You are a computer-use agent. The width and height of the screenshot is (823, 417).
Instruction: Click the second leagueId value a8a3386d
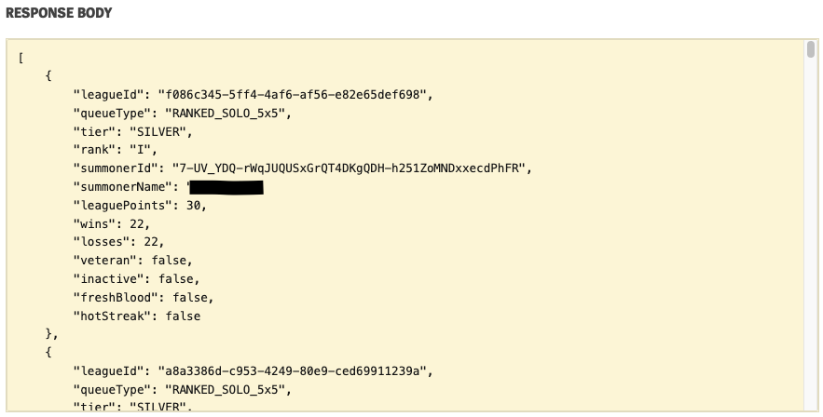(x=295, y=371)
